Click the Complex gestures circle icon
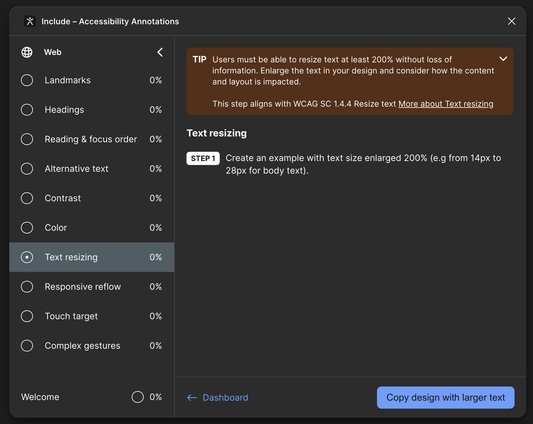Image resolution: width=533 pixels, height=424 pixels. click(x=27, y=346)
